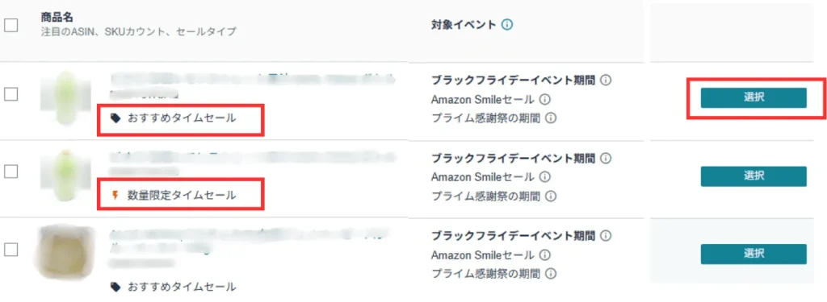Screen dimensions: 827x302
Task: Click info icon beside 対象イベント header
Action: click(507, 24)
